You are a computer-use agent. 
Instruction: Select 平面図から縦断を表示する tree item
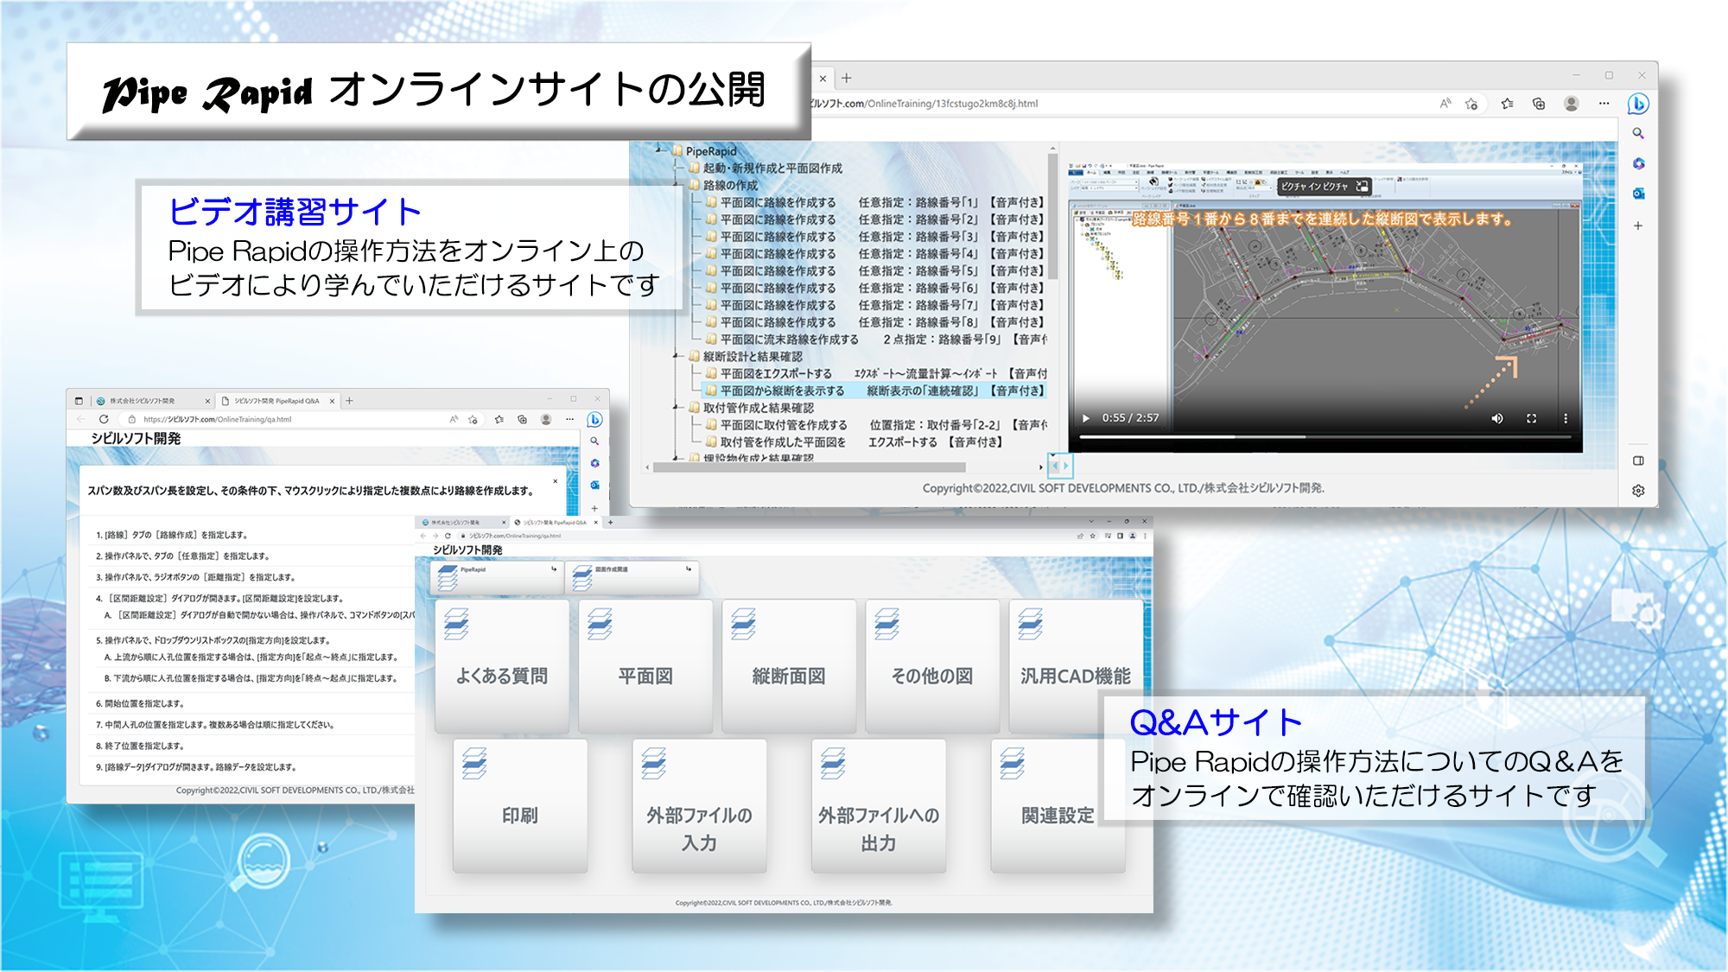782,391
